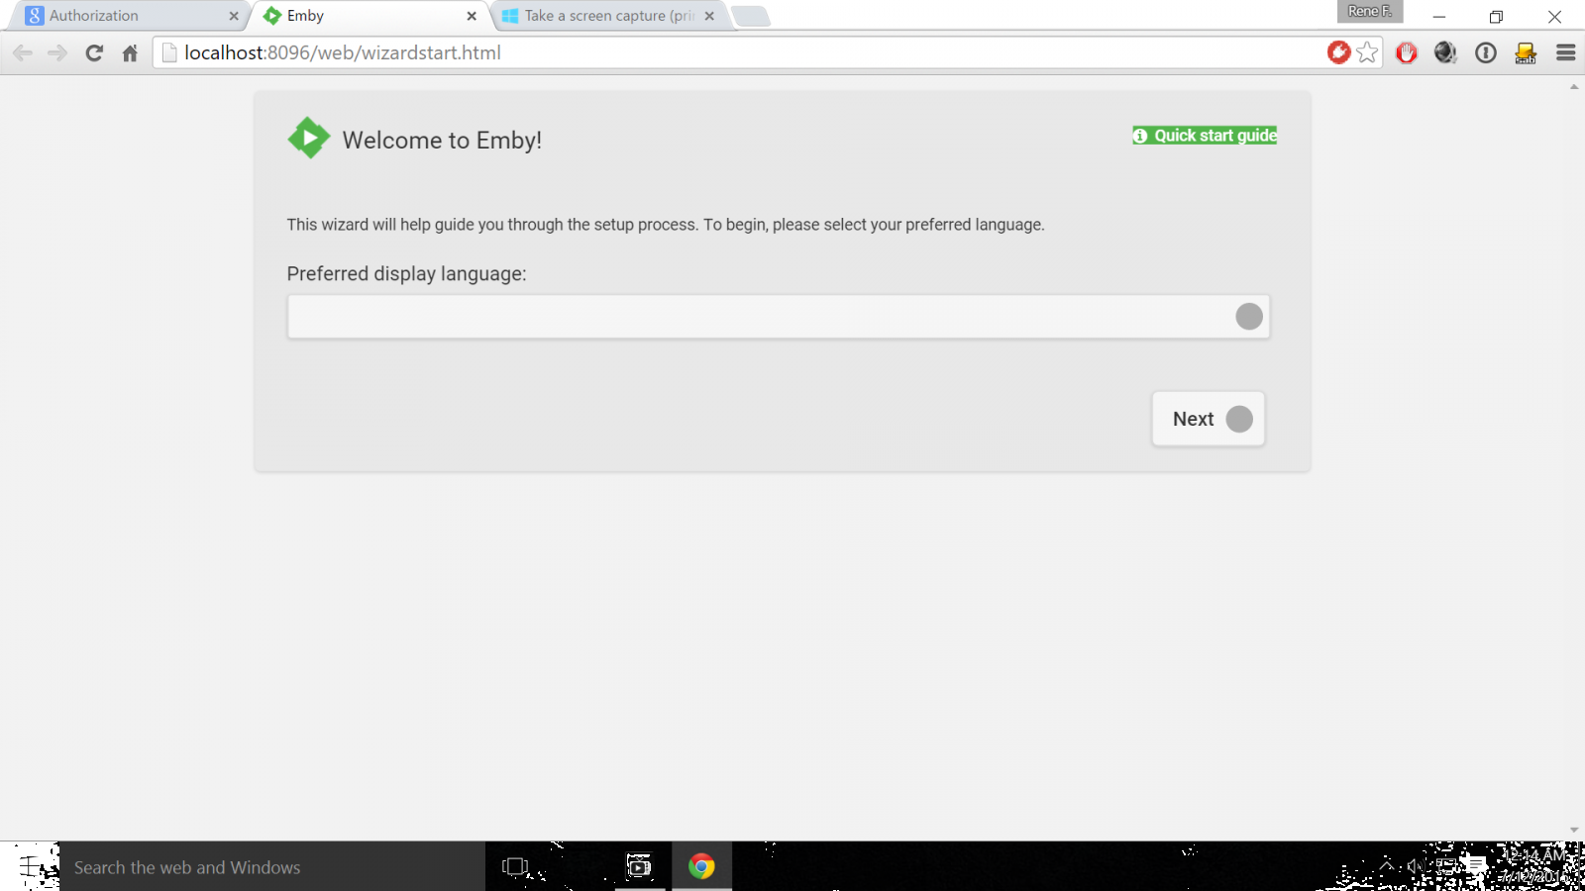
Task: Restore down the Chrome window
Action: 1496,17
